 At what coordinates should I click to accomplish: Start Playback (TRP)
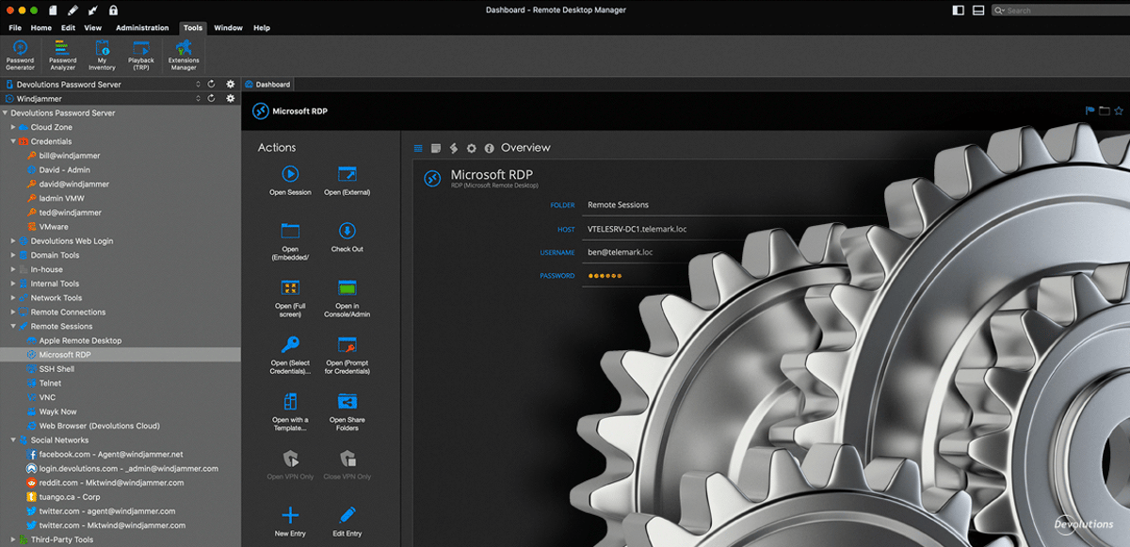tap(141, 55)
